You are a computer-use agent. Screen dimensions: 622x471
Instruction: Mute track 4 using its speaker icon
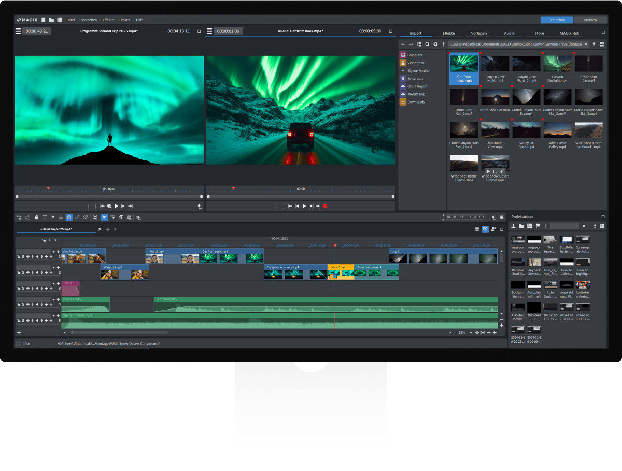(x=37, y=304)
